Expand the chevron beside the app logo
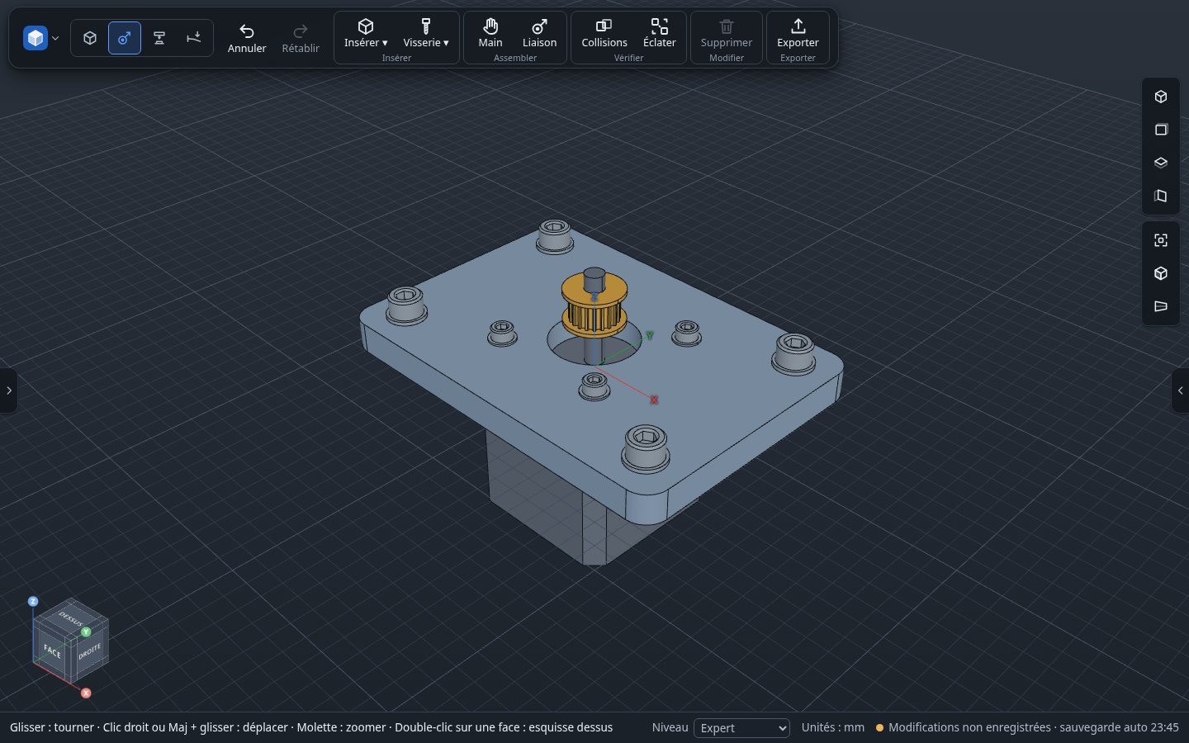1189x743 pixels. tap(55, 39)
